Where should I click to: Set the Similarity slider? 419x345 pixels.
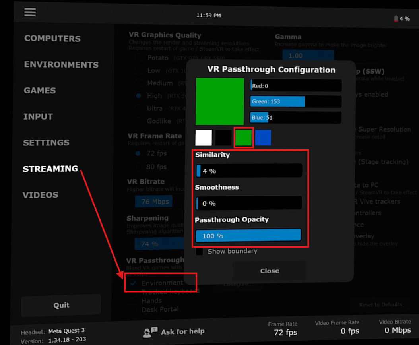[249, 171]
